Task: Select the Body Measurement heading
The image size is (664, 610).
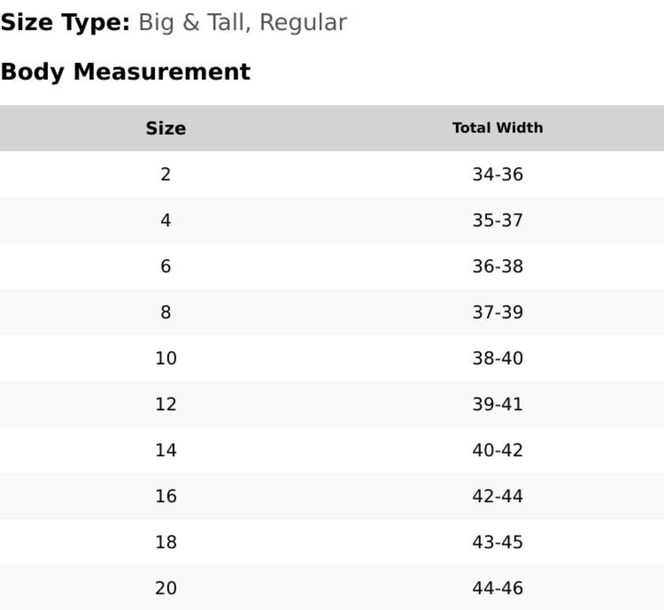Action: point(125,71)
